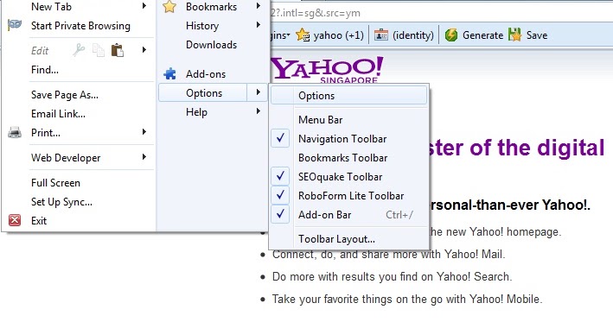
Task: Click the Edit menu label
Action: pos(40,51)
